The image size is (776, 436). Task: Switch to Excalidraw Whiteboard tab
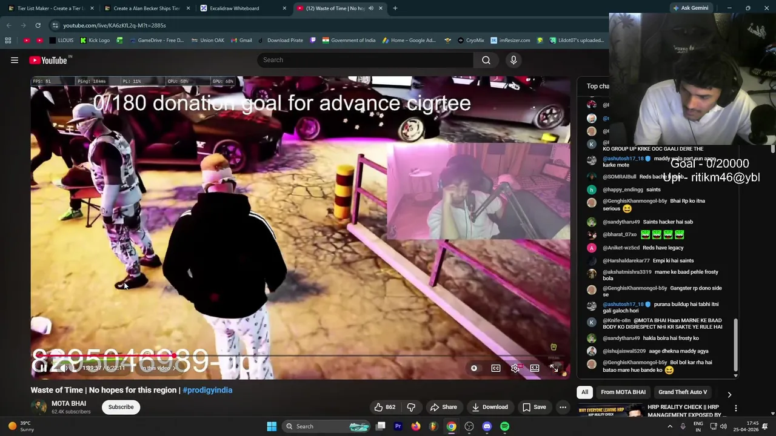(242, 8)
